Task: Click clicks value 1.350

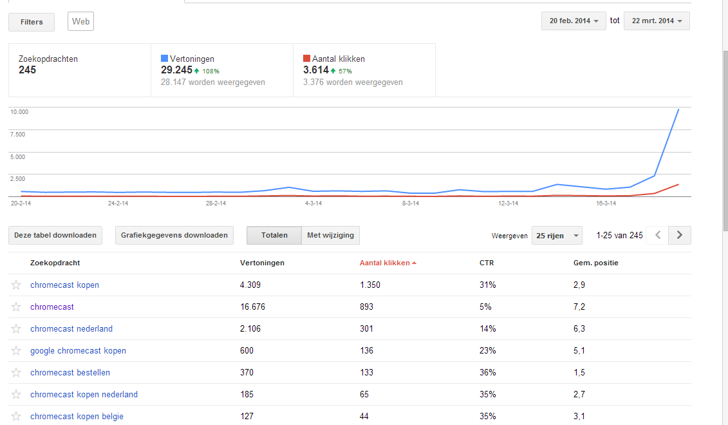Action: click(370, 285)
